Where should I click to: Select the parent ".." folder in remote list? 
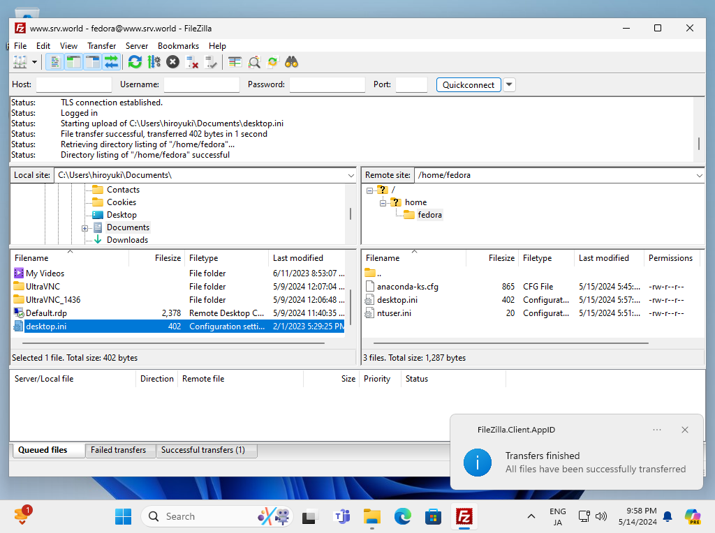pos(374,273)
